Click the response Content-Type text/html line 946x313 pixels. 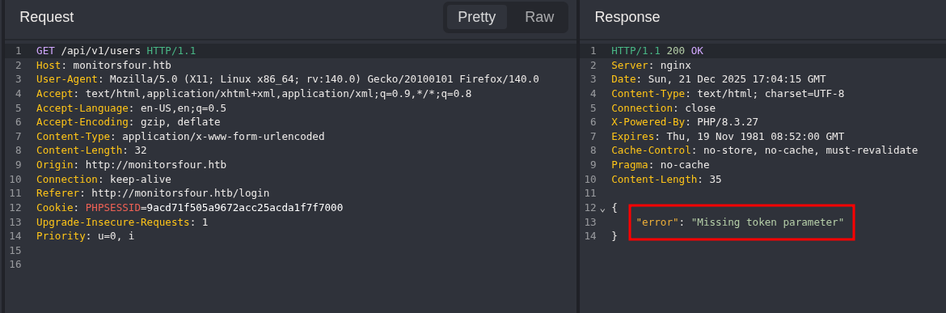click(728, 94)
